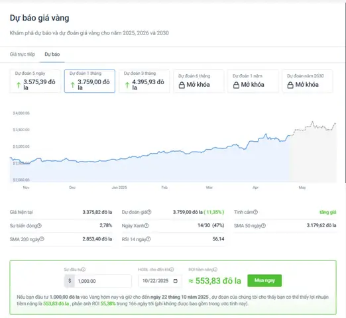This screenshot has height=318, width=346.
Task: Click help icon next to SMA 200 ngày
Action: pyautogui.click(x=42, y=239)
